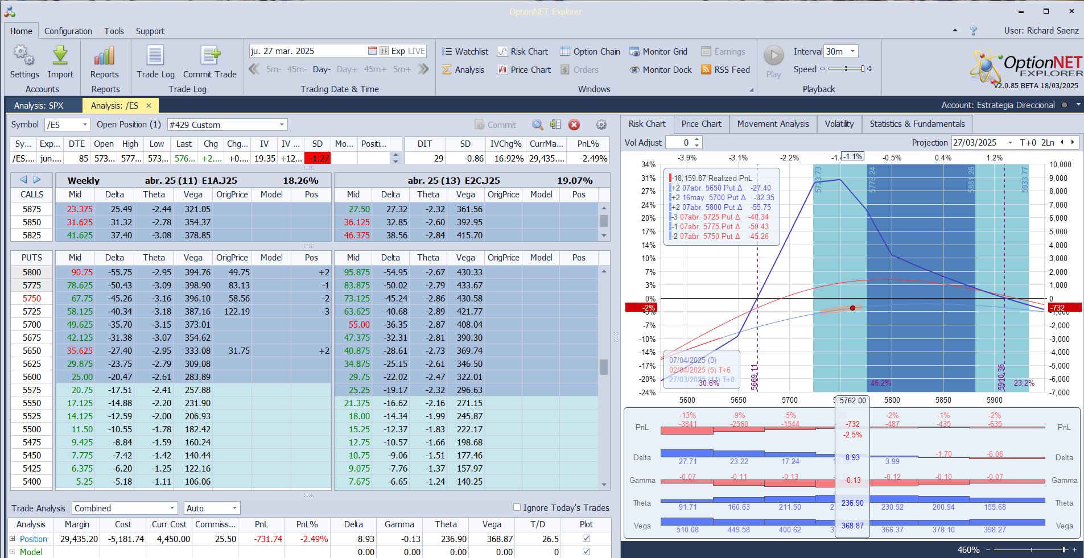Switch to the Movement Analysis tab
Screen dimensions: 1084x558
point(773,124)
